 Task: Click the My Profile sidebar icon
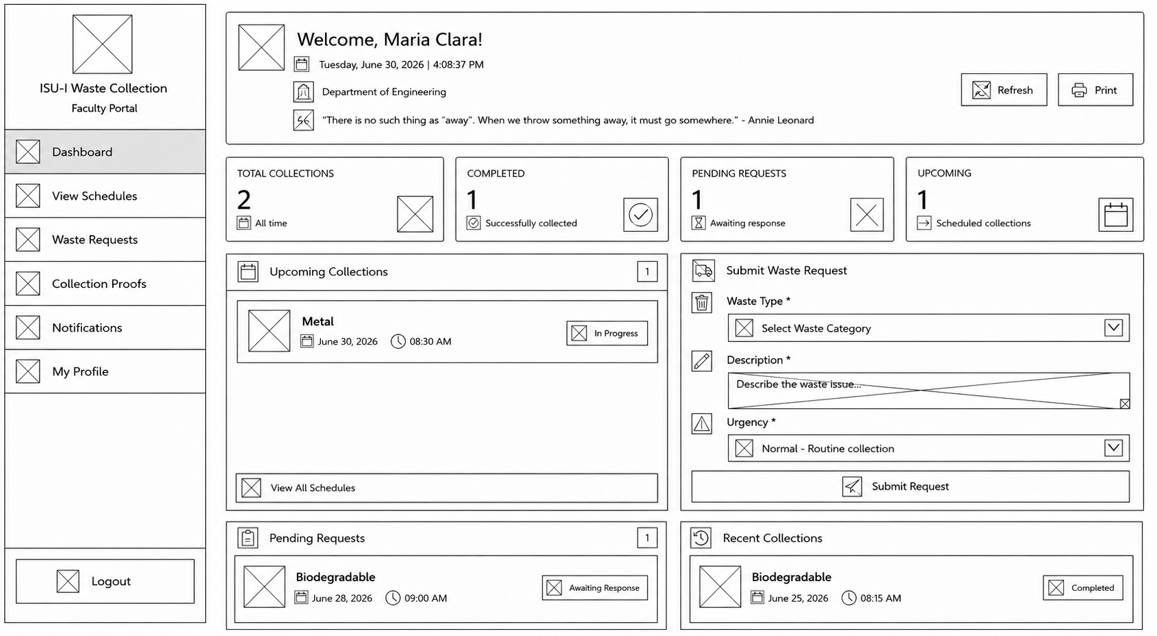point(28,371)
